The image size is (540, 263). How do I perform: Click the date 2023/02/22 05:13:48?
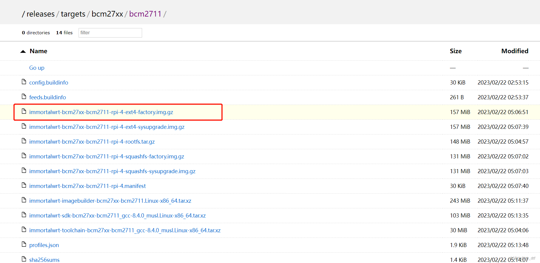tap(503, 245)
